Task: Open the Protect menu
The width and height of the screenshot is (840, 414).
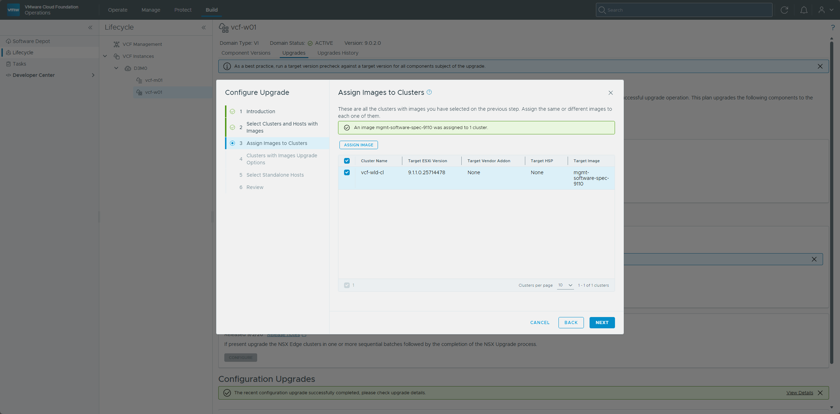Action: click(x=183, y=10)
